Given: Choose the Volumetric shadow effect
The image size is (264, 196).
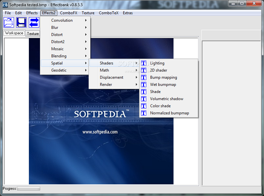Looking at the screenshot, I should [169, 99].
